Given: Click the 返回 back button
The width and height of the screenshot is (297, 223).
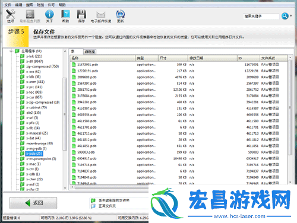Looking at the screenshot, I should tap(33, 203).
